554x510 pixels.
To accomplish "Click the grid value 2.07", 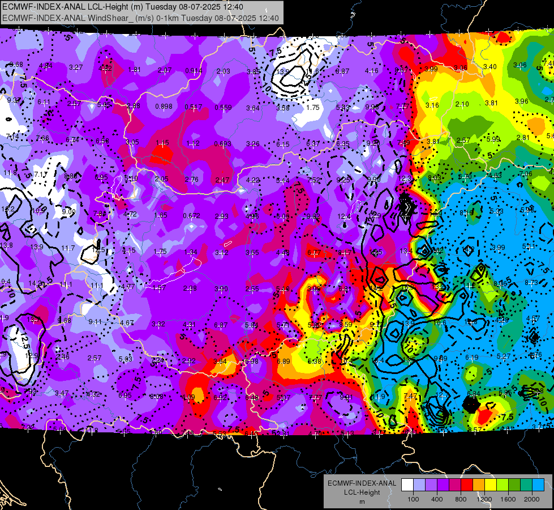I will point(165,70).
